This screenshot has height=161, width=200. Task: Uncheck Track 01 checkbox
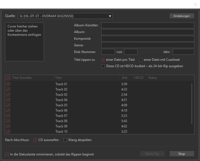8,84
